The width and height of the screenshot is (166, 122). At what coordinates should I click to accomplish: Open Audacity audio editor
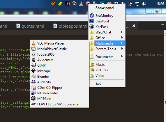point(59,82)
